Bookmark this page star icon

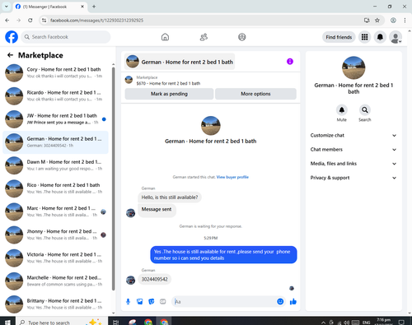pos(377,21)
